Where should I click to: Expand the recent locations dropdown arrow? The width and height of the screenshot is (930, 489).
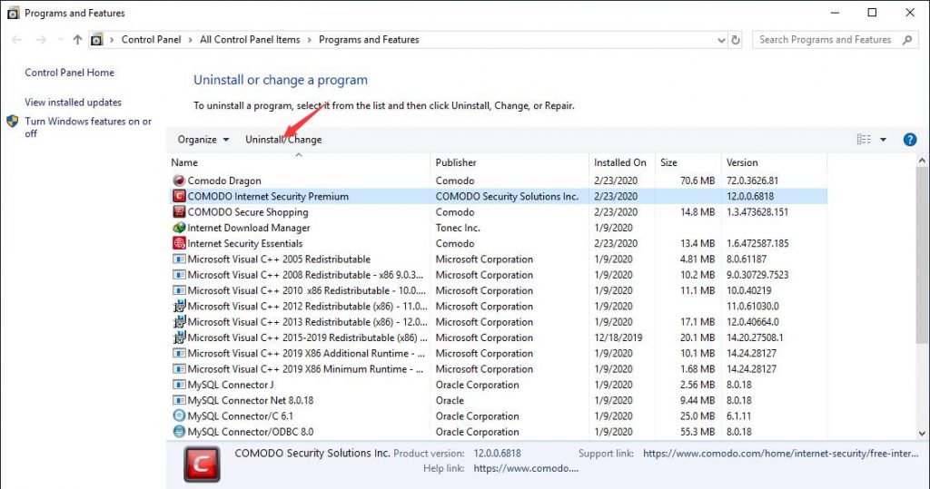point(61,40)
